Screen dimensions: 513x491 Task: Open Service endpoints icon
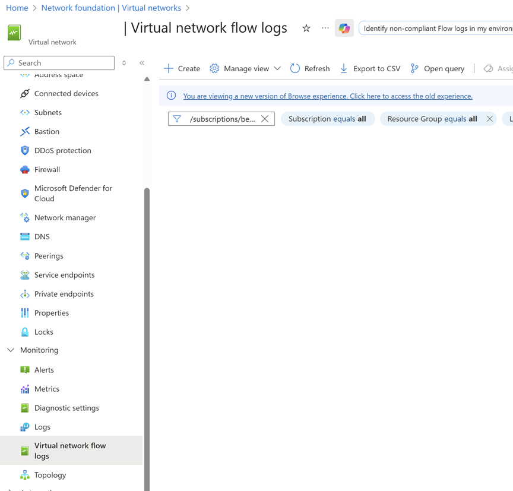pos(25,275)
